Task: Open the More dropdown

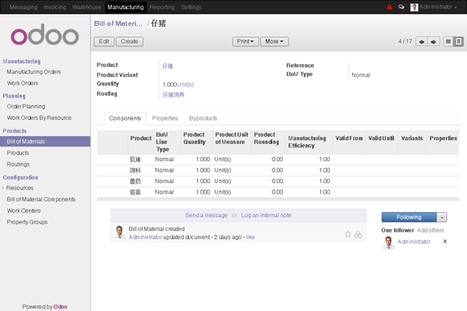Action: coord(274,41)
